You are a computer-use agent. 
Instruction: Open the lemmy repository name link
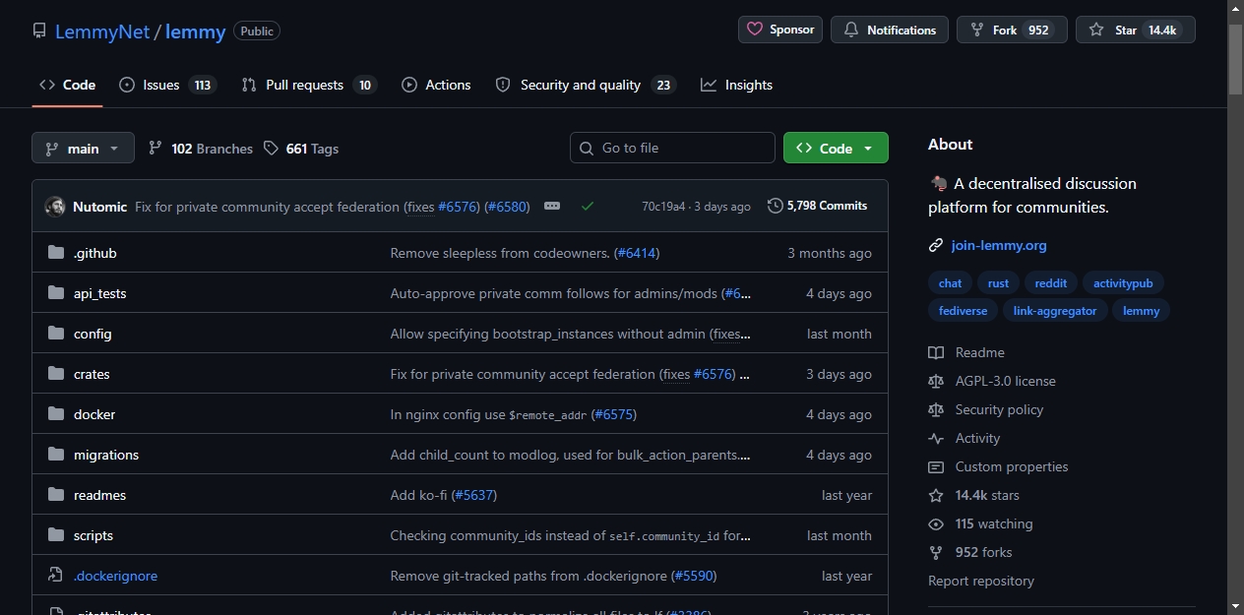click(195, 31)
